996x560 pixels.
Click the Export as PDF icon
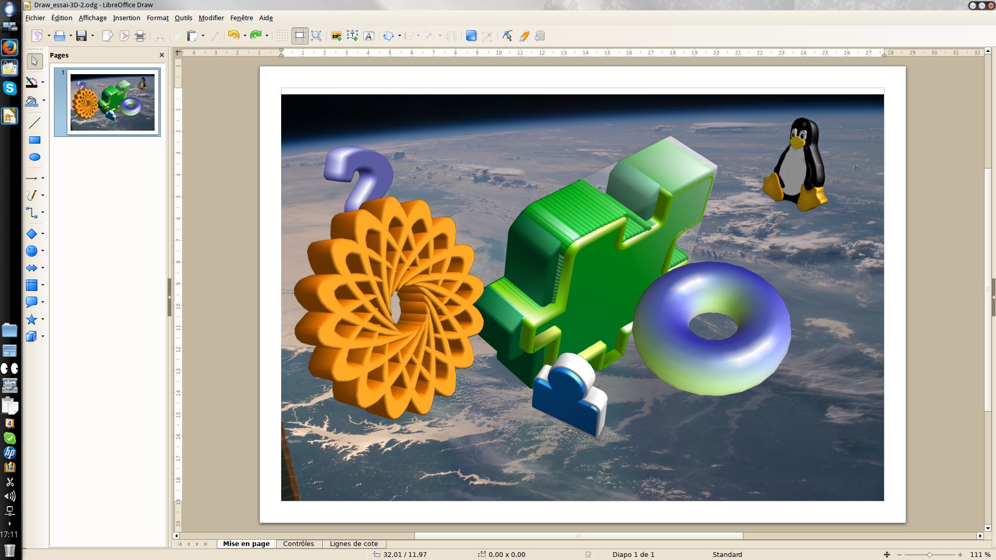pos(124,36)
